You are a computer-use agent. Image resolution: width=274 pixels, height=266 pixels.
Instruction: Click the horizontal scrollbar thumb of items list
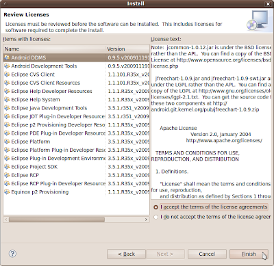57,220
